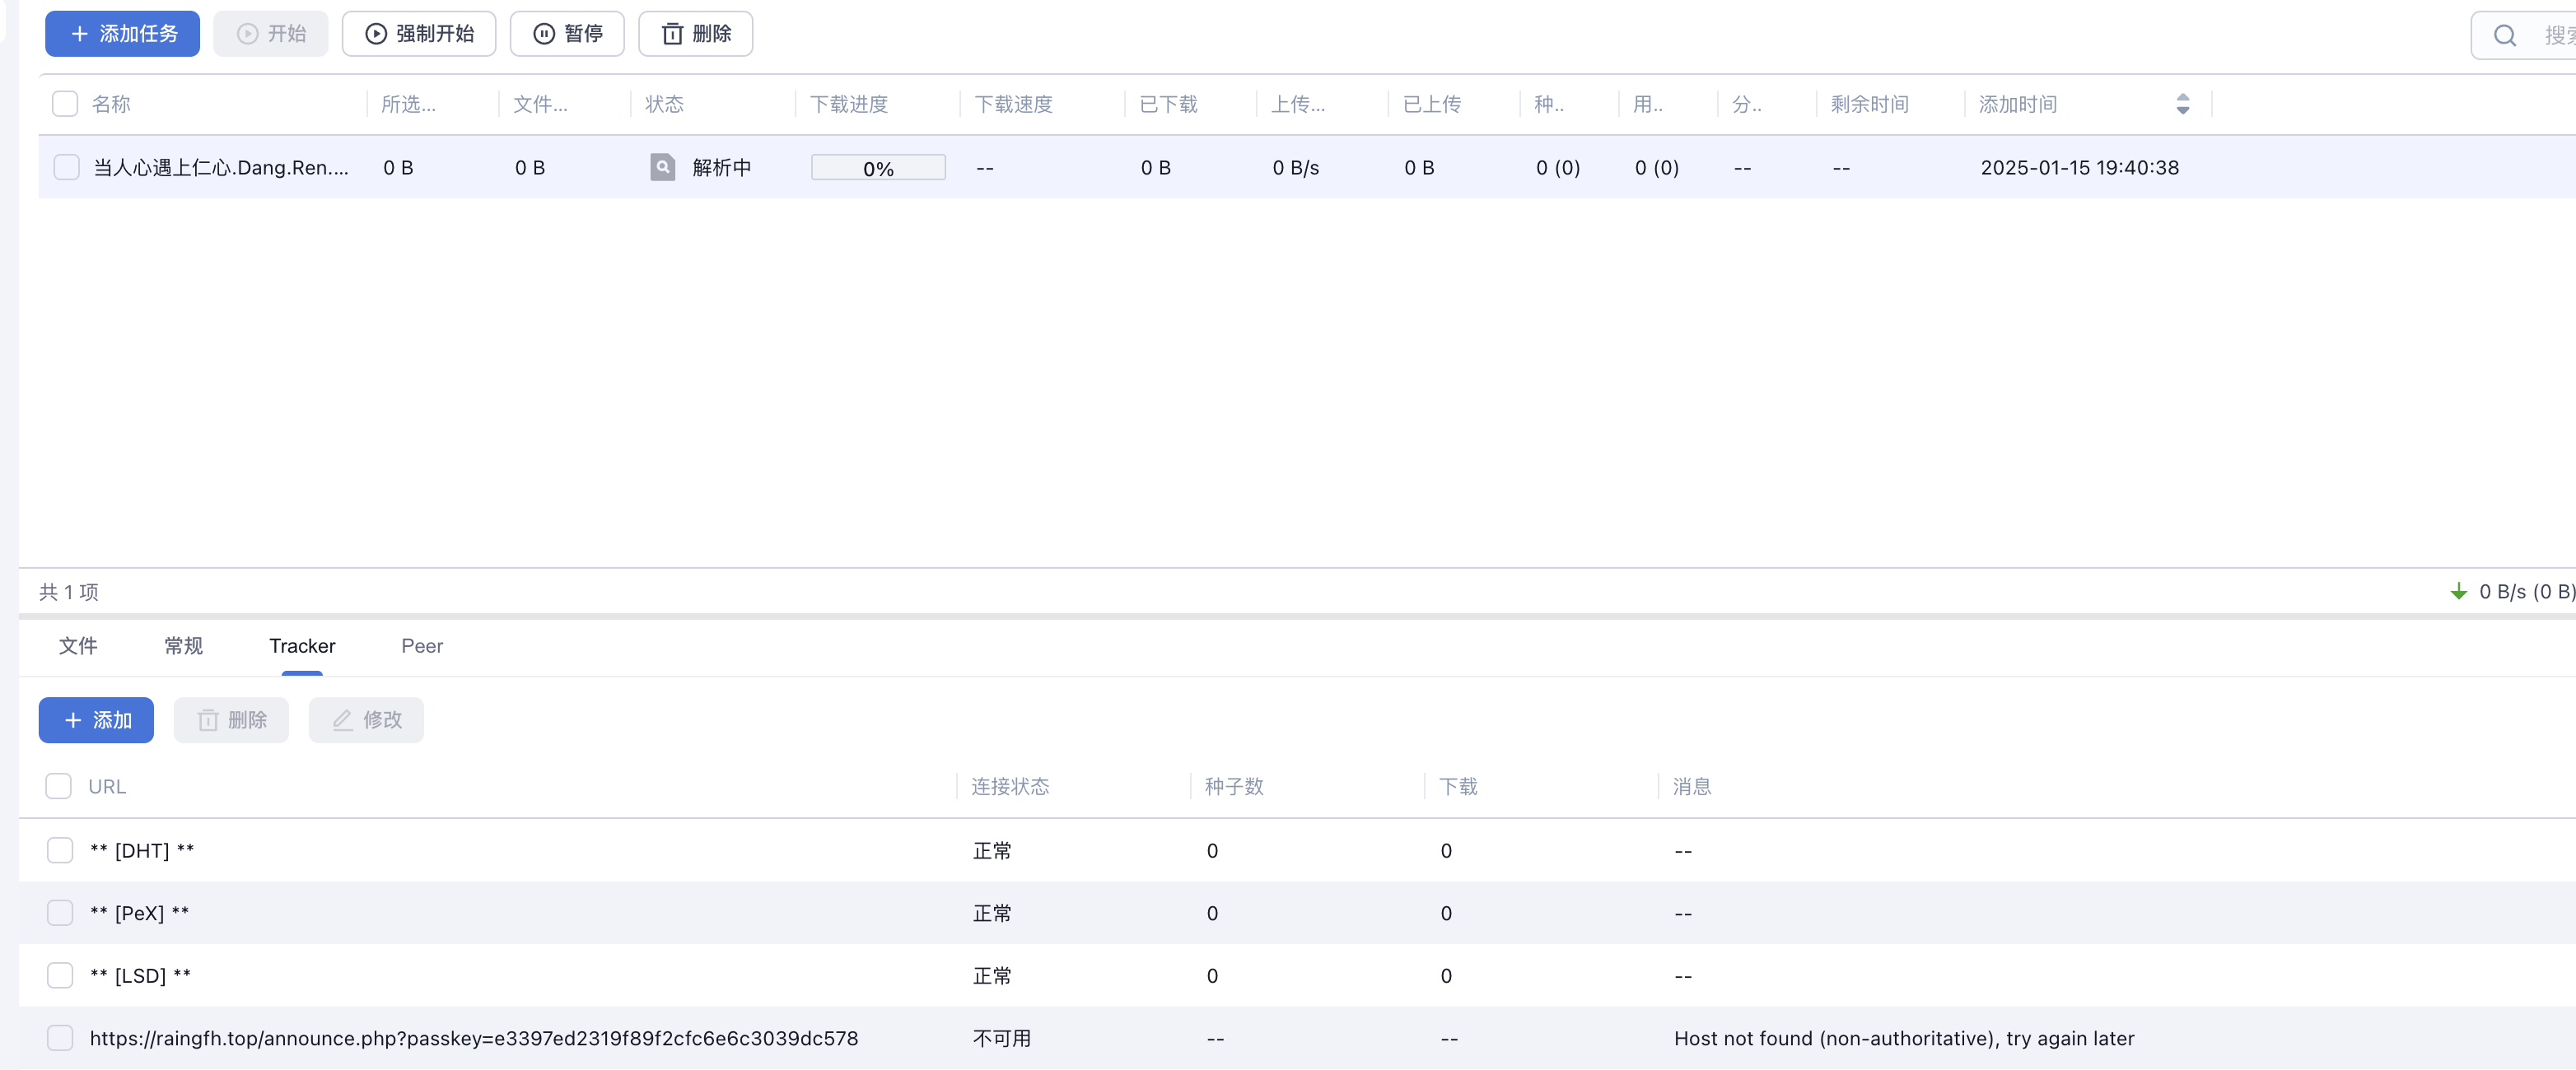Click the URL column header
This screenshot has width=2576, height=1070.
[x=107, y=786]
